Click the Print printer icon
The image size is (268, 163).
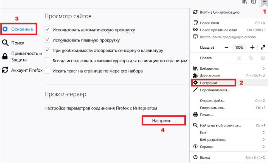196,115
